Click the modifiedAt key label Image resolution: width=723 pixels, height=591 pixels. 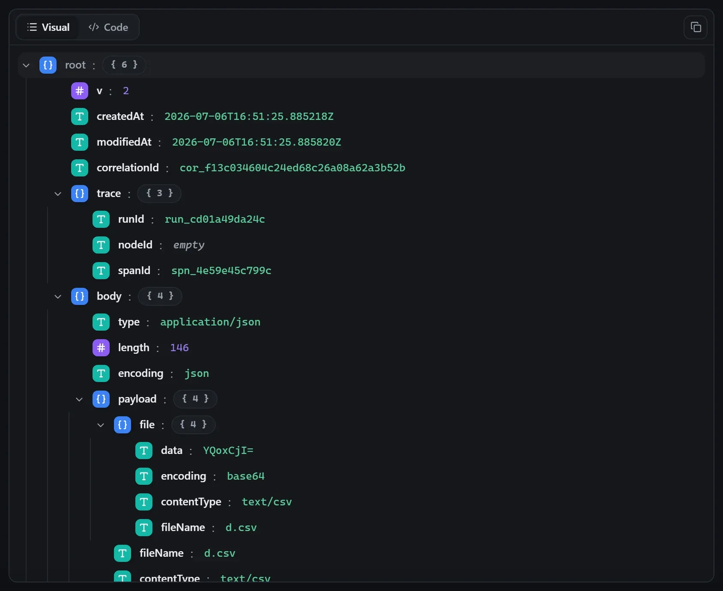(x=124, y=142)
